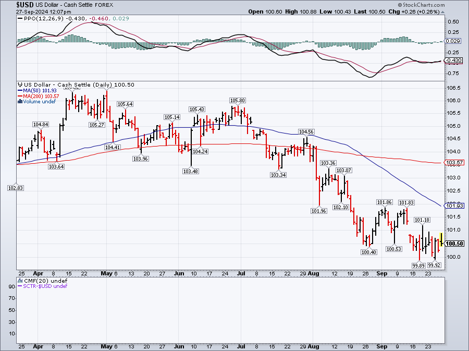Image resolution: width=469 pixels, height=351 pixels.
Task: Click the 103.48 June low label
Action: 190,172
